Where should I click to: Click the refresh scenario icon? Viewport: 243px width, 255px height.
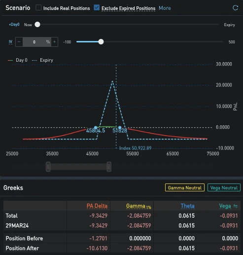pos(235,8)
